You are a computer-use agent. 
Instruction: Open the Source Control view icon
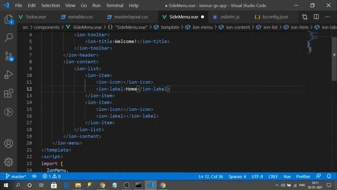click(x=9, y=56)
